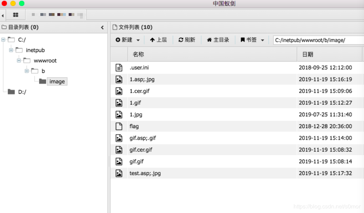Click date 2018-09-25 12:12:00
364x213 pixels.
(325, 68)
